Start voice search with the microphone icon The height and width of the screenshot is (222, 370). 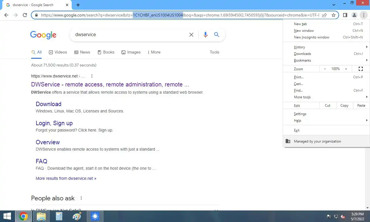coord(206,35)
